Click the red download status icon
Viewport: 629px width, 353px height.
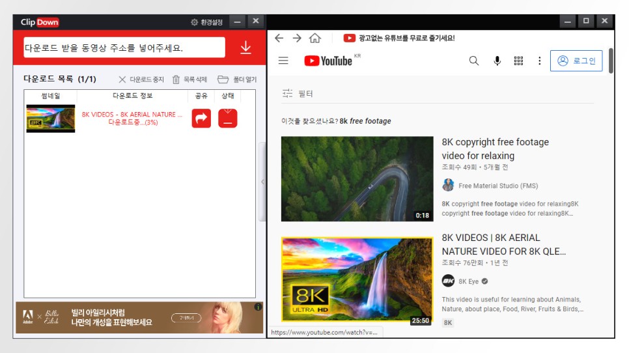228,119
